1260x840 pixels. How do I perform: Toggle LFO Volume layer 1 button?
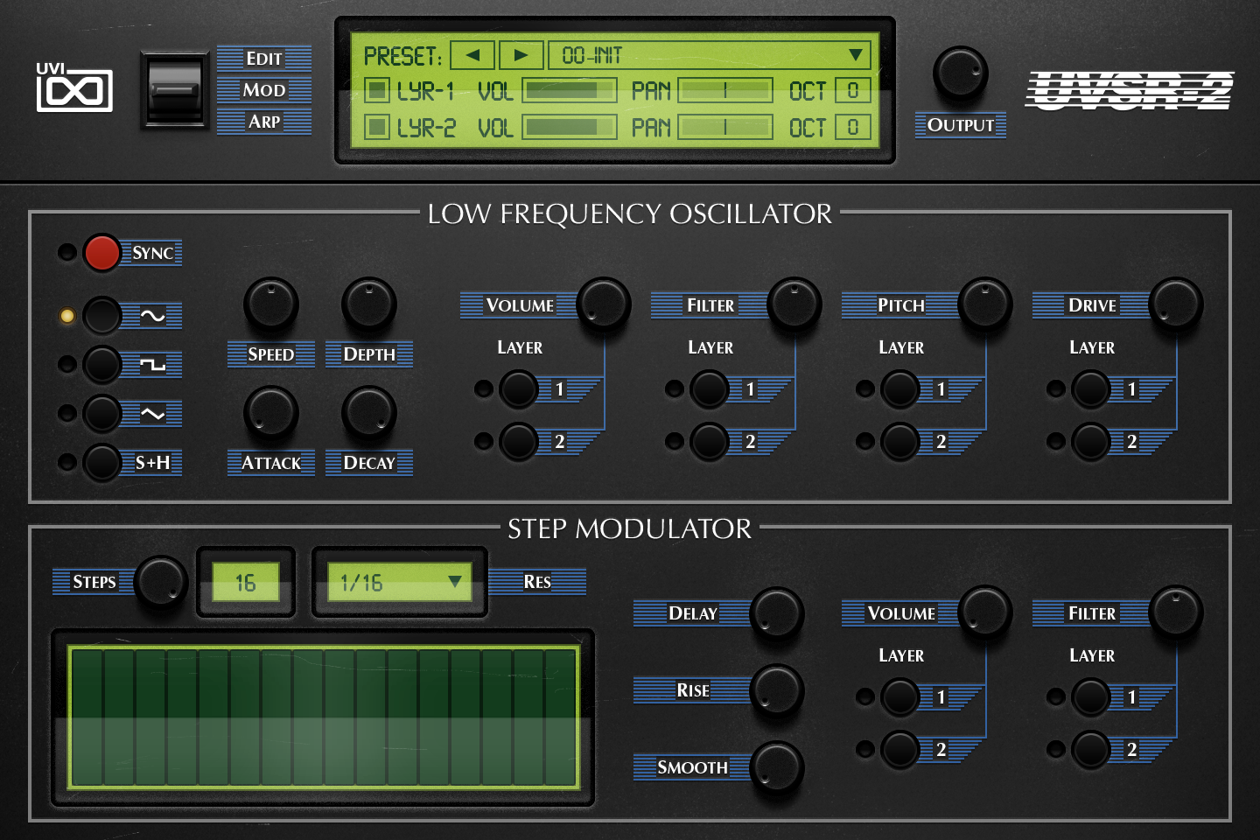[518, 389]
